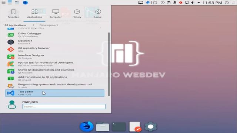The image size is (237, 133).
Task: Click the application launcher panel icon
Action: [3, 3]
